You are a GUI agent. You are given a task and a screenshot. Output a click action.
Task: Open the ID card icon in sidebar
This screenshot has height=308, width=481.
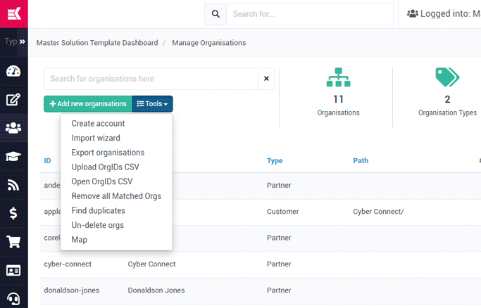pyautogui.click(x=13, y=271)
